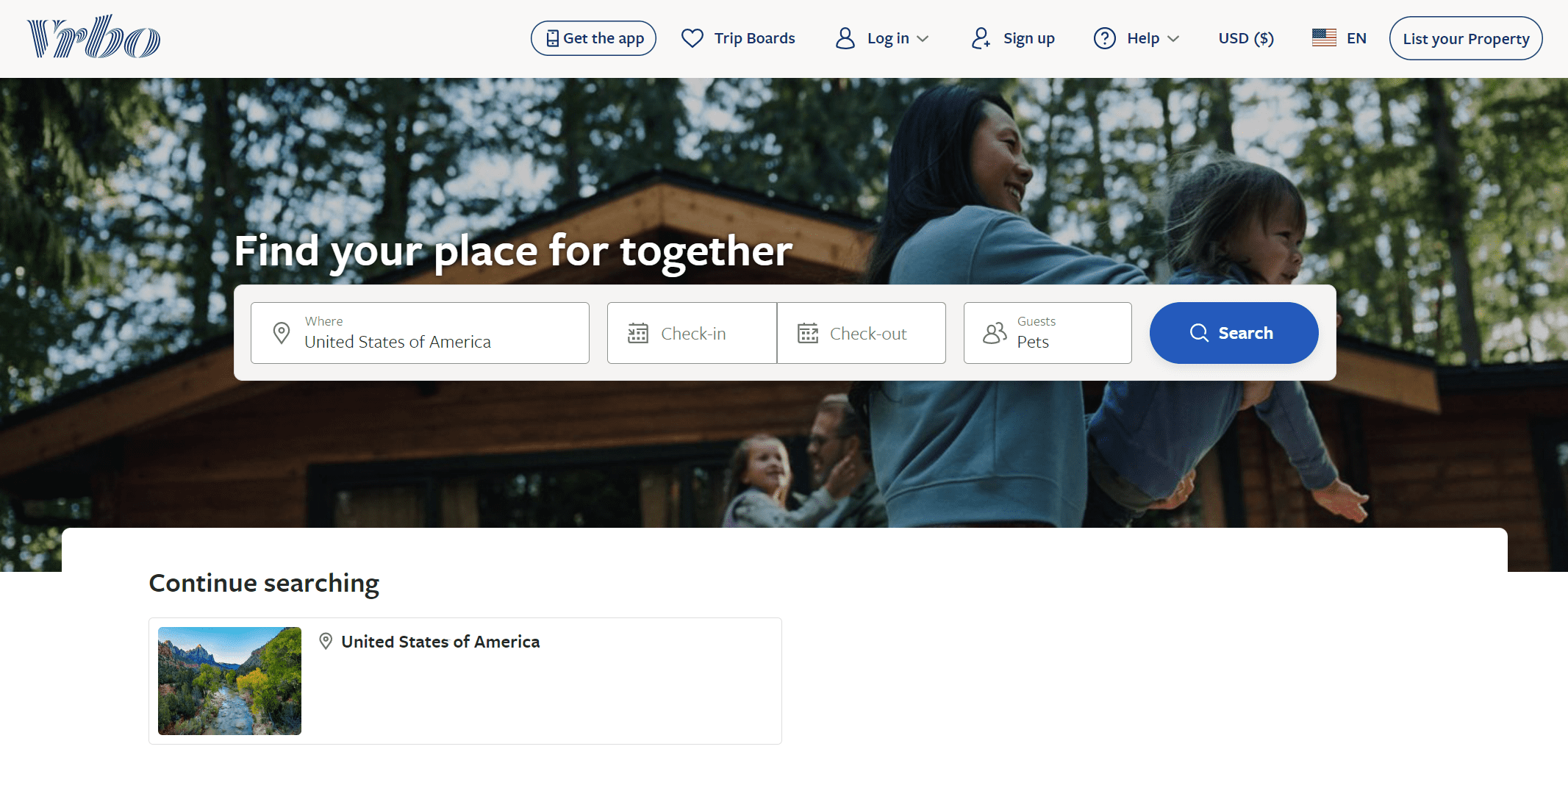The width and height of the screenshot is (1568, 788).
Task: Click Log in text
Action: pos(888,38)
